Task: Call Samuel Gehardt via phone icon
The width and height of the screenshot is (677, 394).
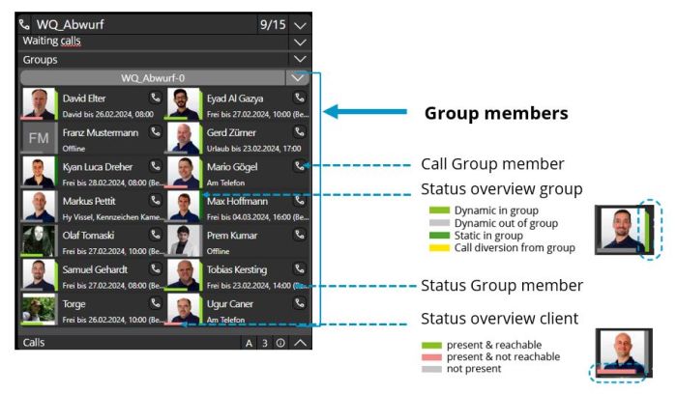Action: [156, 269]
